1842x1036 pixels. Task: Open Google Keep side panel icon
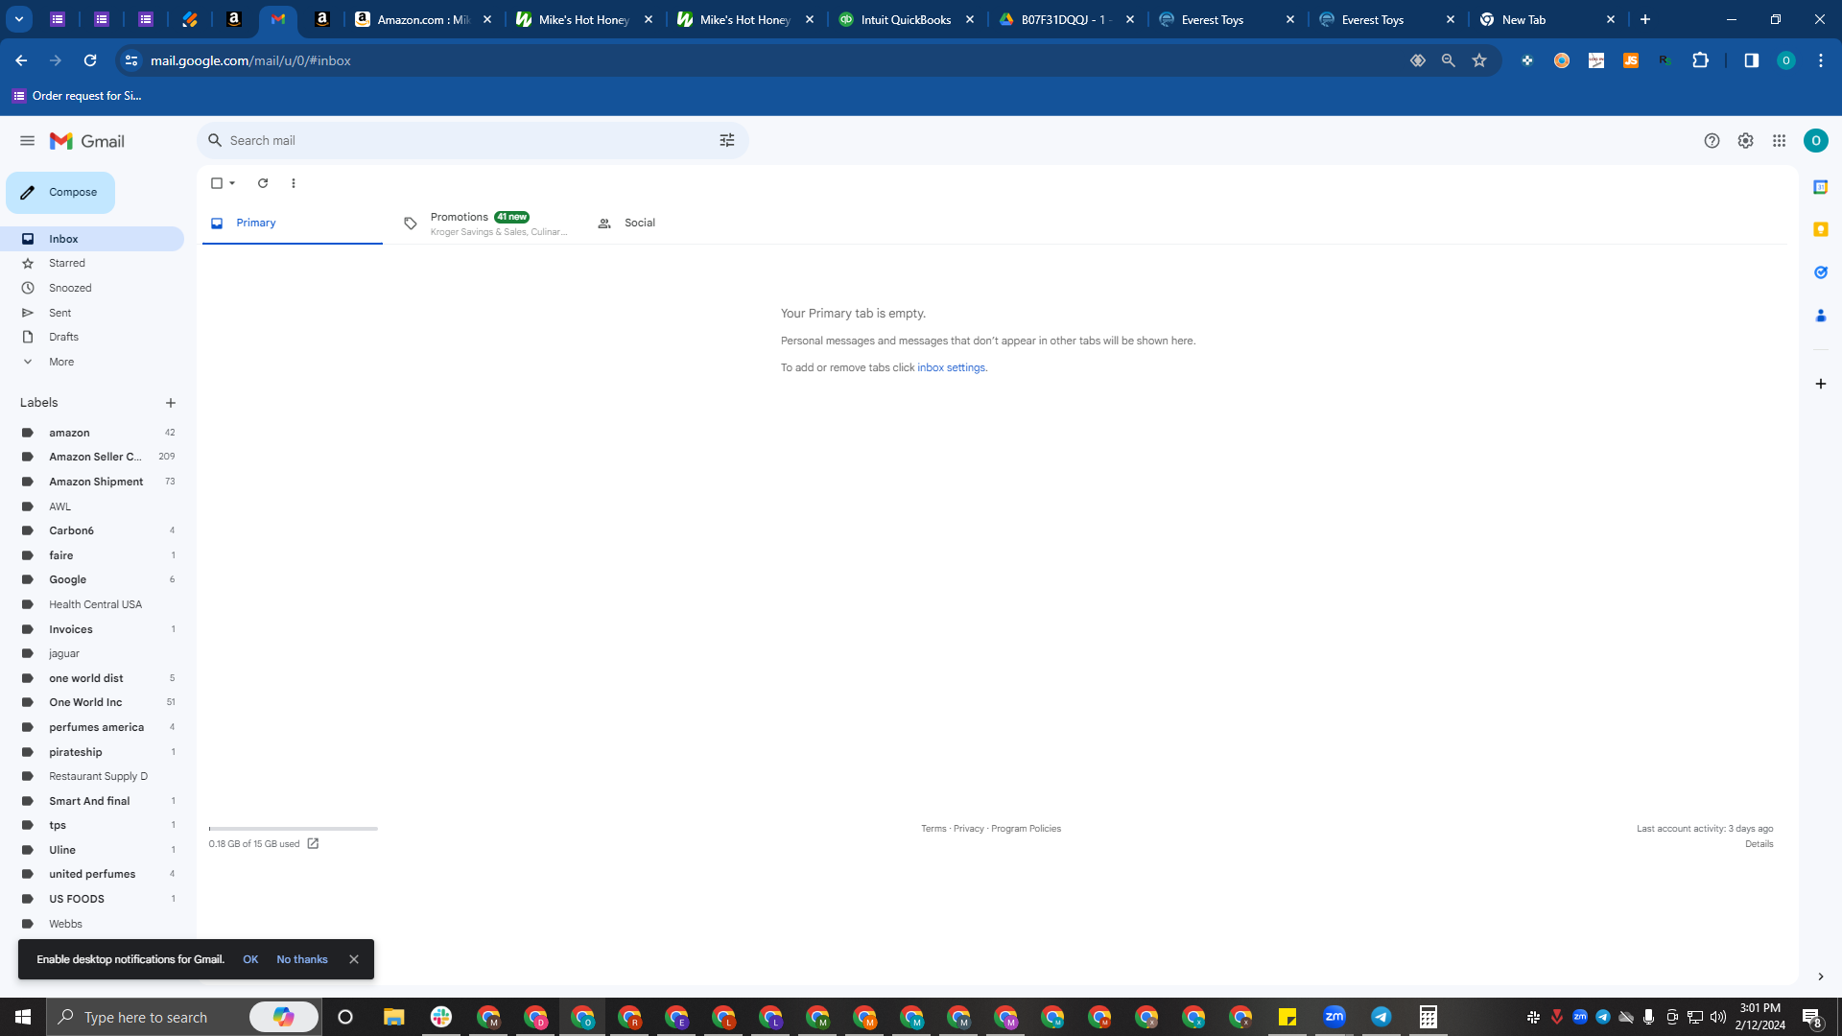[x=1820, y=229]
